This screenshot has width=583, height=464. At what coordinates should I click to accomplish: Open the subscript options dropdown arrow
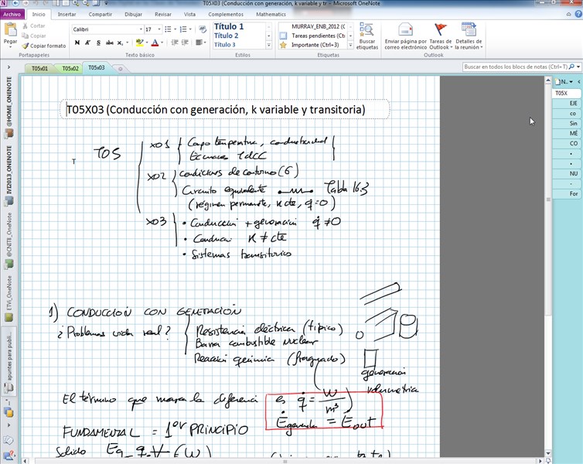point(127,43)
